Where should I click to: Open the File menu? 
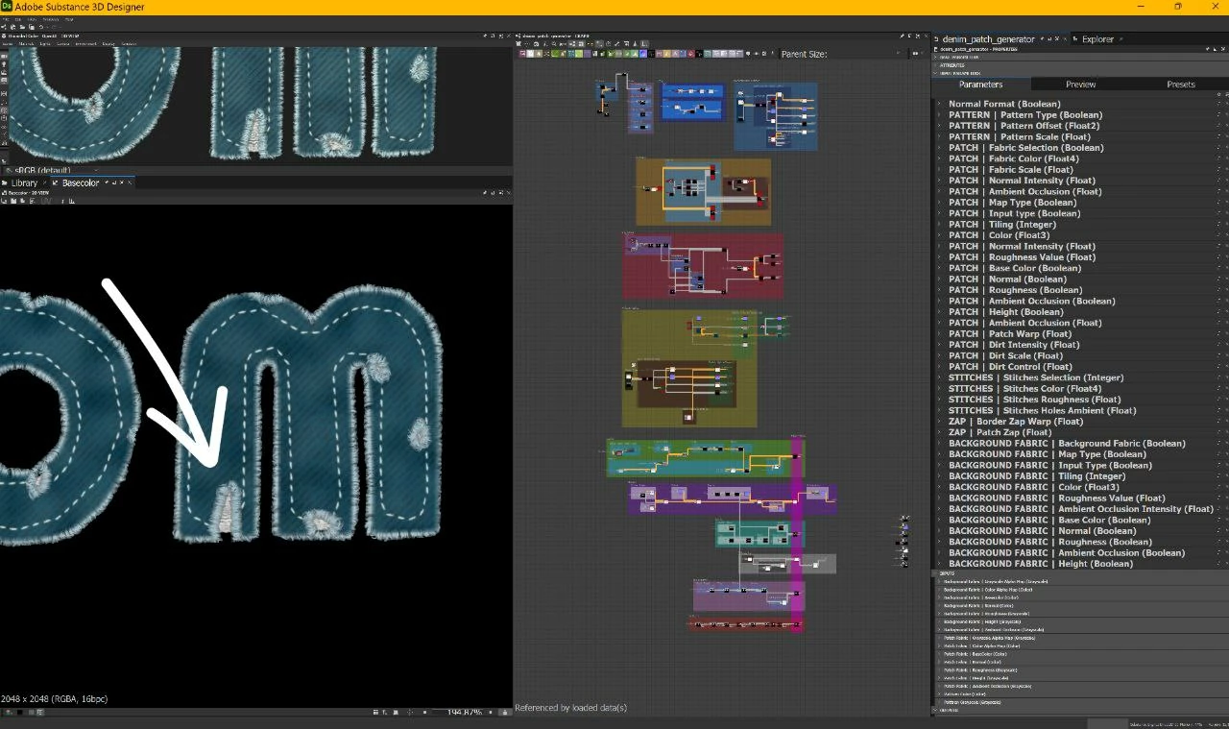tap(6, 18)
